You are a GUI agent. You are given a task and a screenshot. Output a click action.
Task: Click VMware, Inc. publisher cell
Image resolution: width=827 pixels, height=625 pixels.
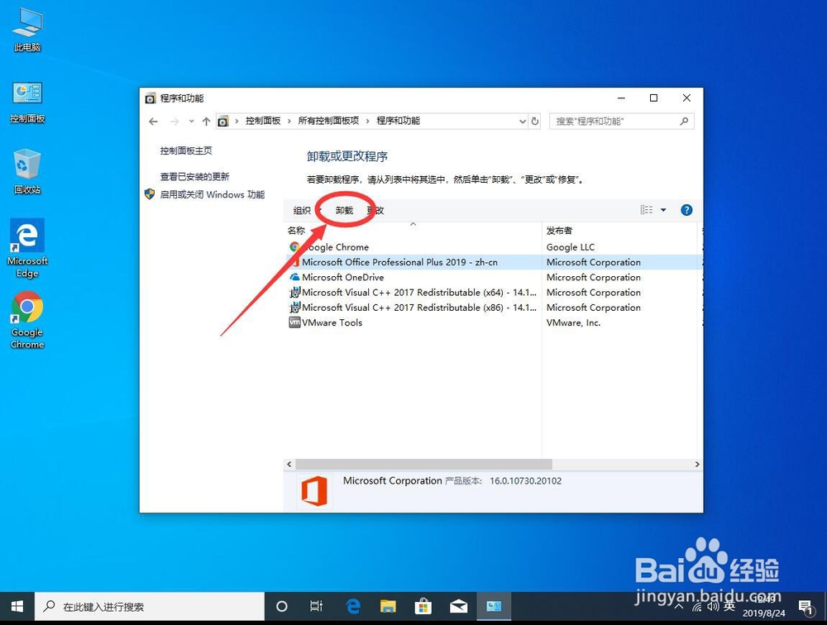[x=573, y=322]
